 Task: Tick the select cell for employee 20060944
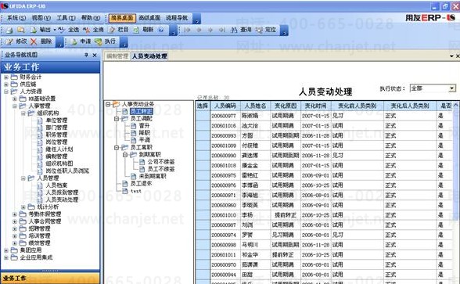(x=203, y=275)
